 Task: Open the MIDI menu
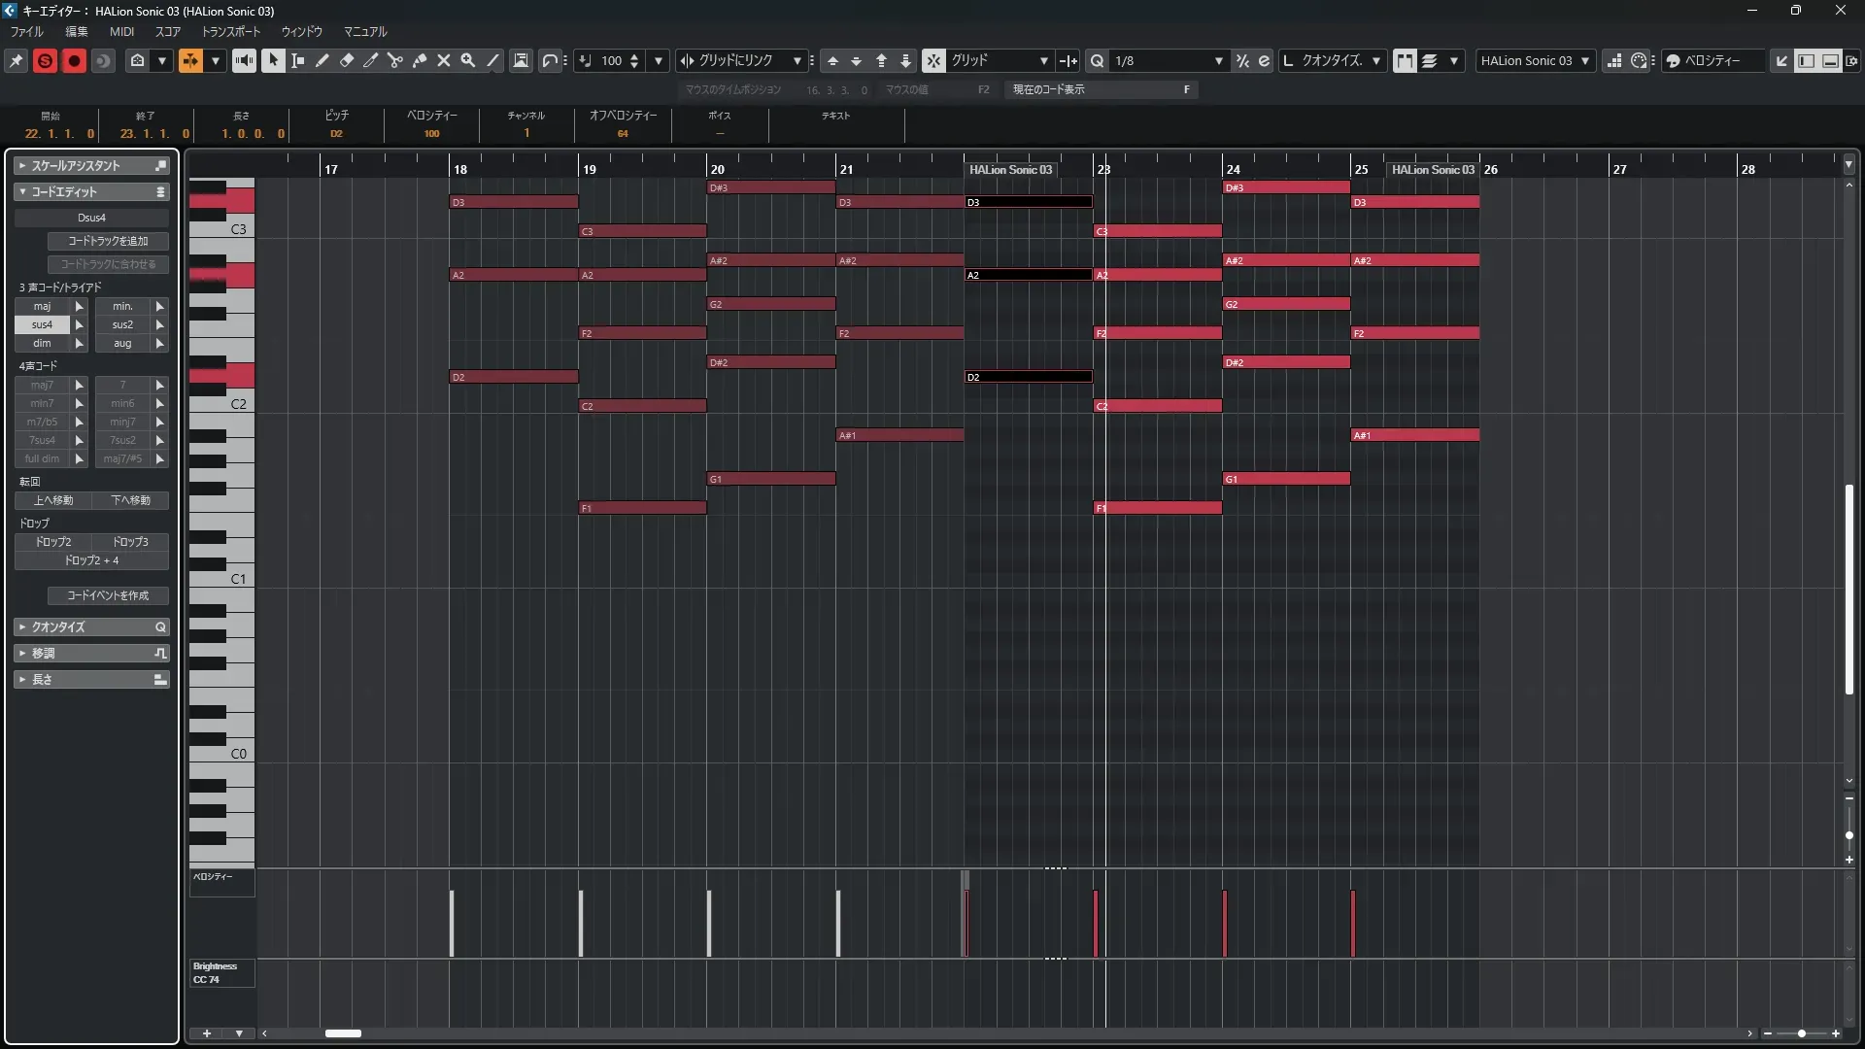[121, 32]
